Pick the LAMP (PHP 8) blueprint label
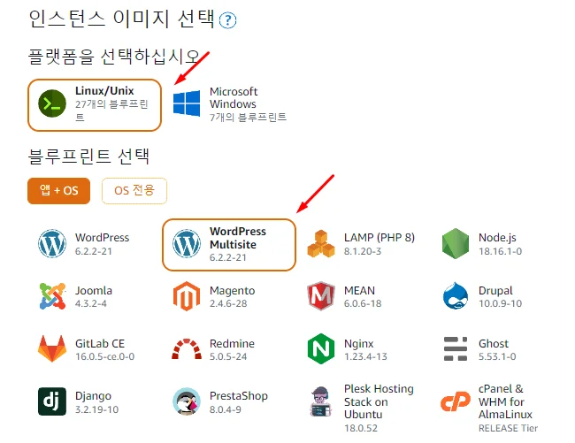Screen dimensions: 575x443 (379, 238)
